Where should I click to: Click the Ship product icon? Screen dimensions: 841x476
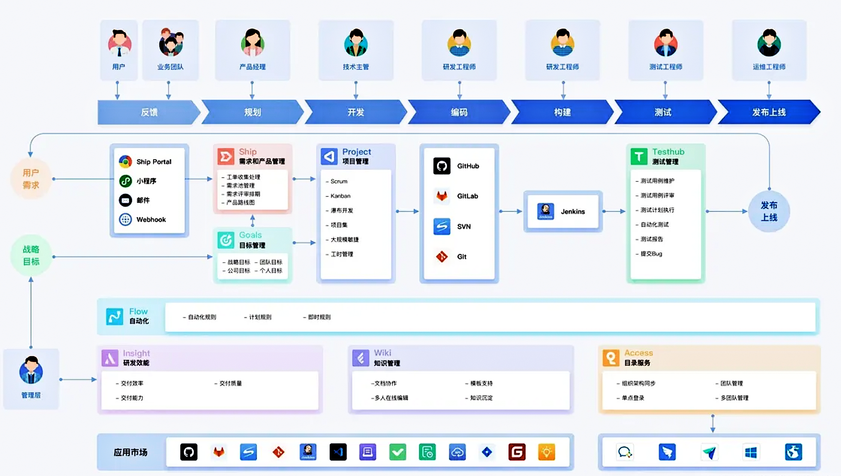point(226,157)
